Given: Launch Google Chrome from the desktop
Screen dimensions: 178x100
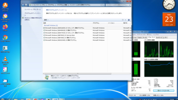Looking at the screenshot, I should [x=5, y=38].
